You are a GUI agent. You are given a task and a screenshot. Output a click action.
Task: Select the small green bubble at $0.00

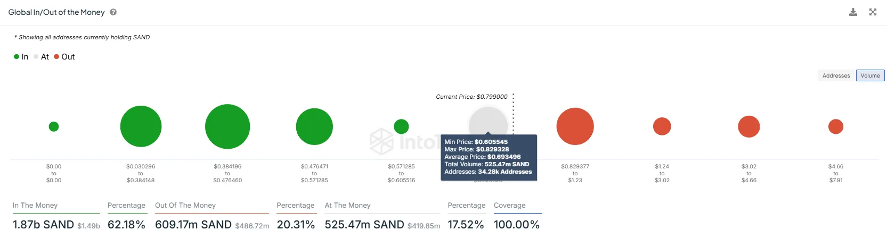(x=54, y=126)
